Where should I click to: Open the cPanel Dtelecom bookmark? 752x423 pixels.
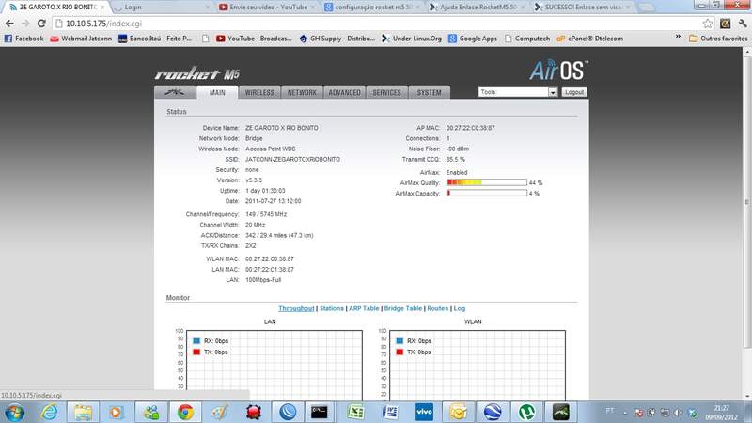pos(590,39)
